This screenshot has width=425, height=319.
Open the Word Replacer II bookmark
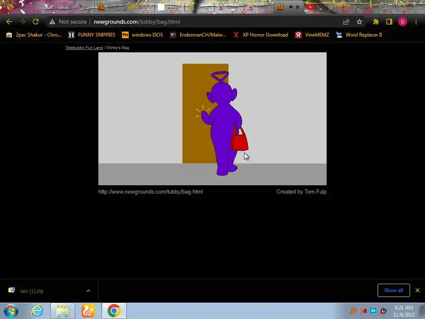tap(359, 35)
